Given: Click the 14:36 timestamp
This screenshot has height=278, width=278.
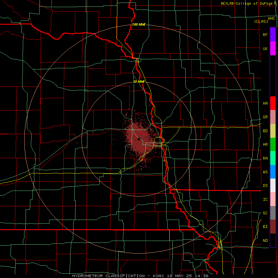Looking at the screenshot, I should [x=202, y=276].
